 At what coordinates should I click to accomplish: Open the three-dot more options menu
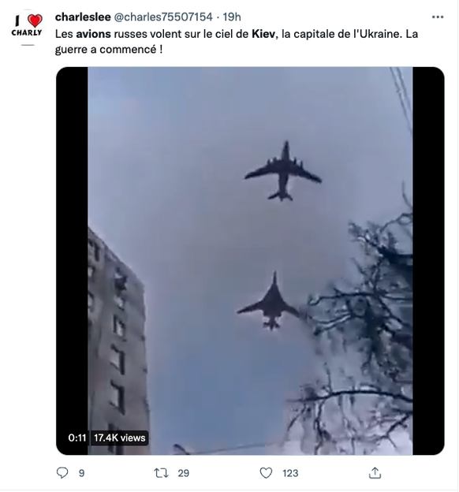(x=438, y=17)
